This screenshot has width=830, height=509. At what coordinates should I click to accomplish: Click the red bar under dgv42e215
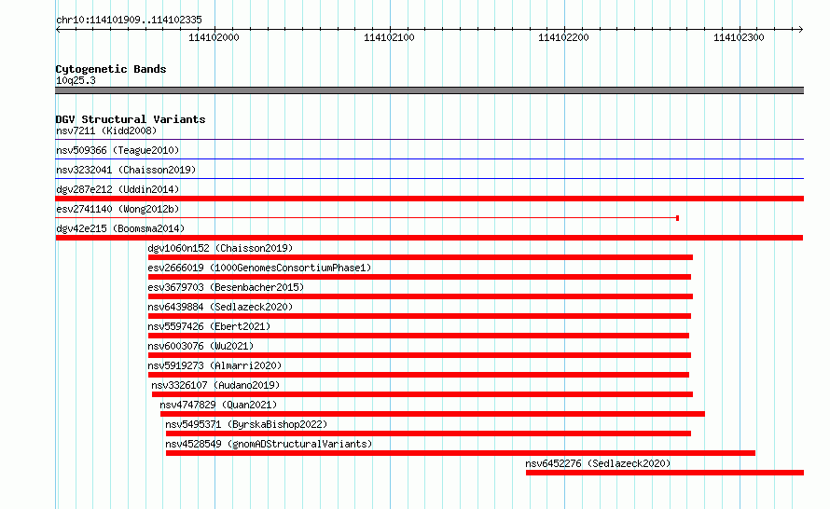pos(429,238)
